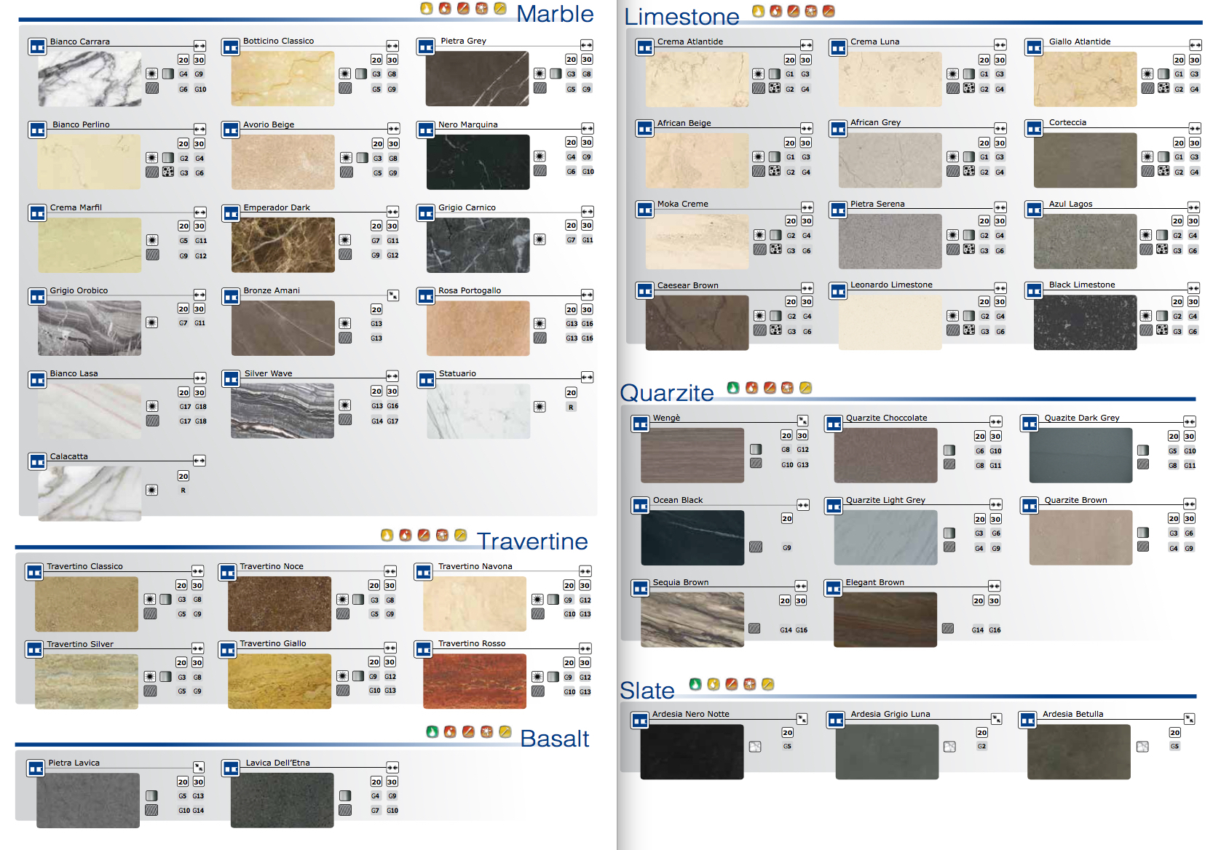1213x850 pixels.
Task: Click the polished sunburst icon for Botticino Classico
Action: click(345, 74)
